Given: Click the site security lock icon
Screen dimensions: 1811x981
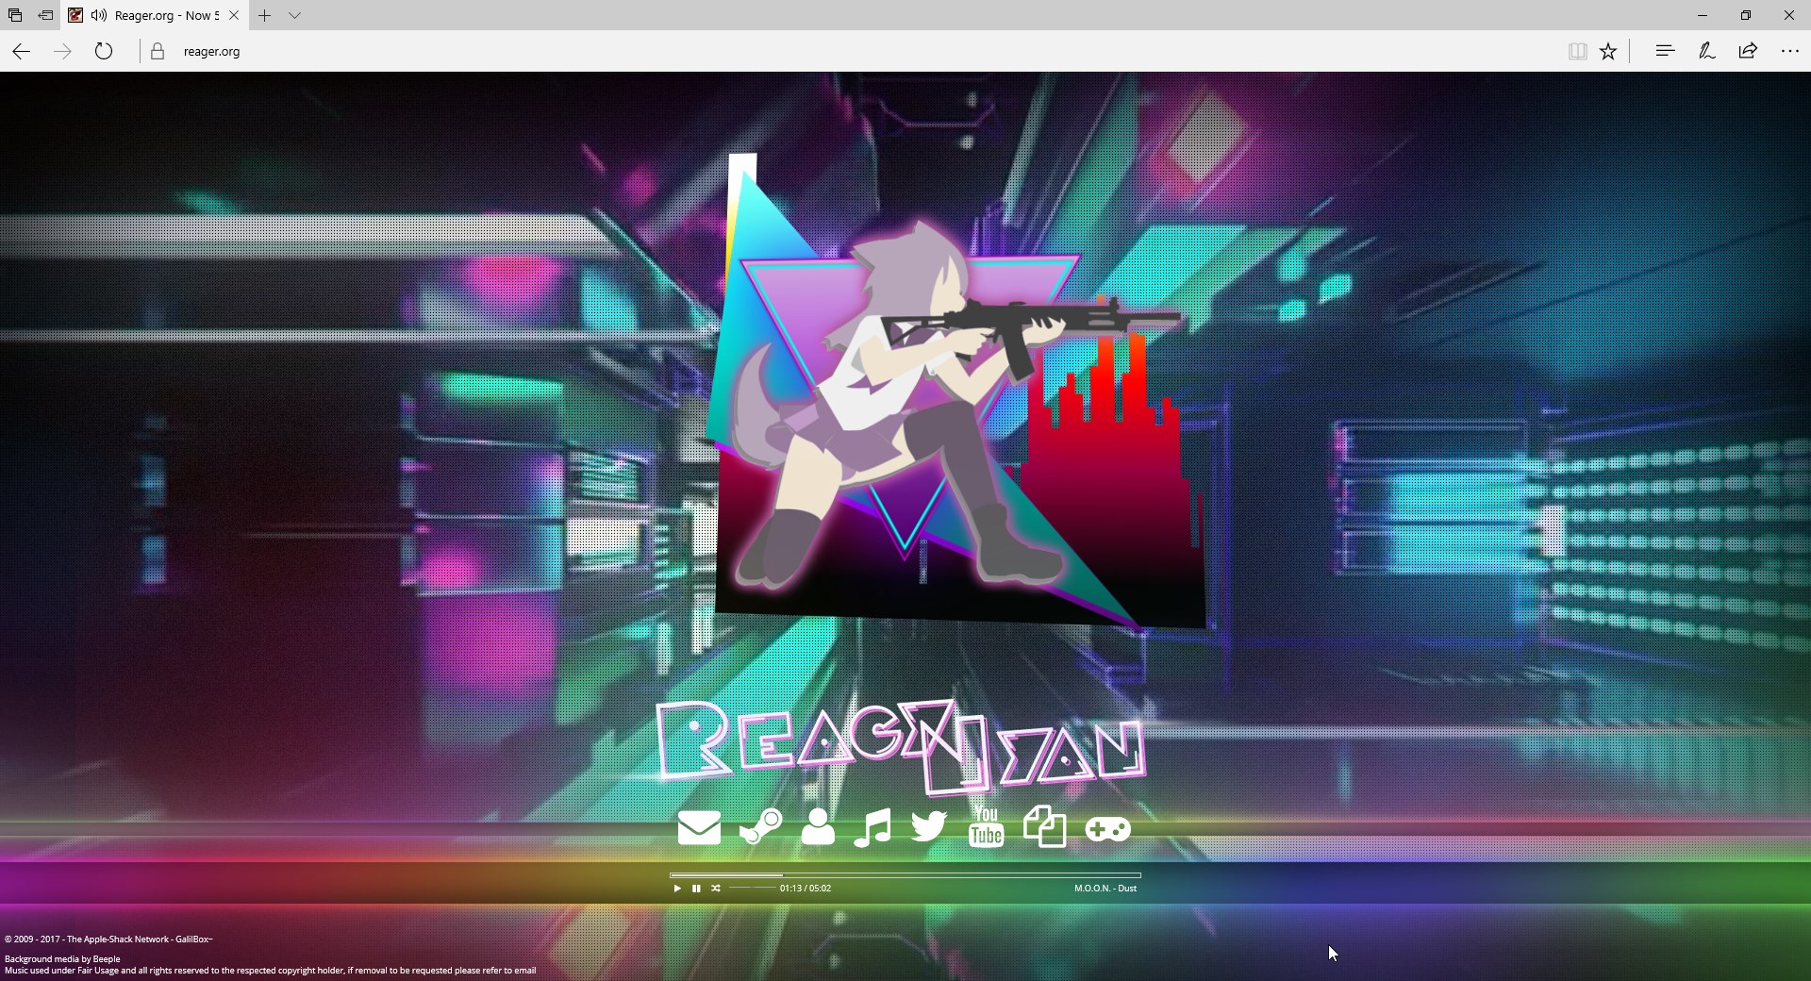Looking at the screenshot, I should click(x=158, y=52).
